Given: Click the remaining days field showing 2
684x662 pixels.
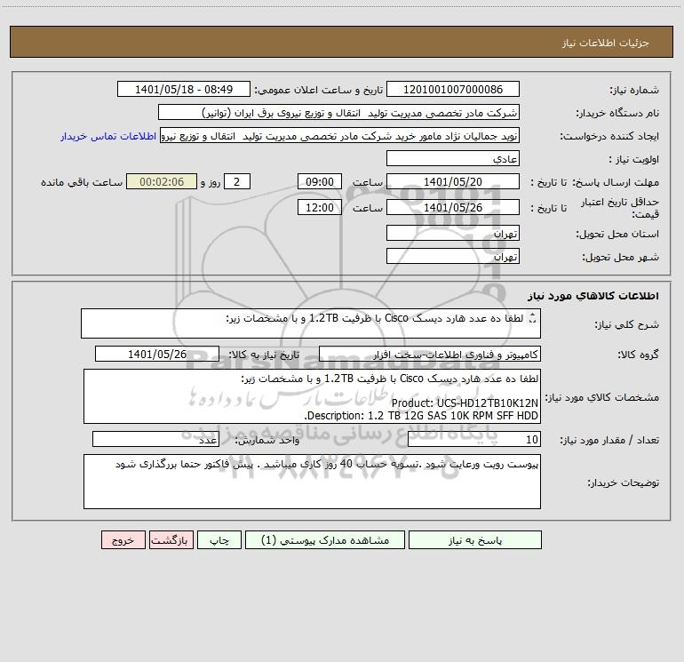Looking at the screenshot, I should click(x=237, y=181).
